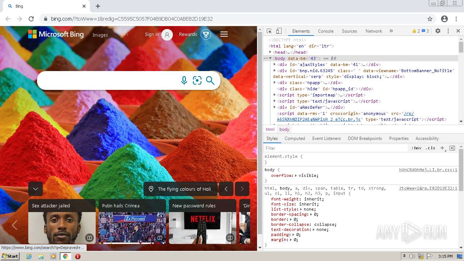Expand the list-style property value
The width and height of the screenshot is (464, 261).
(x=301, y=209)
